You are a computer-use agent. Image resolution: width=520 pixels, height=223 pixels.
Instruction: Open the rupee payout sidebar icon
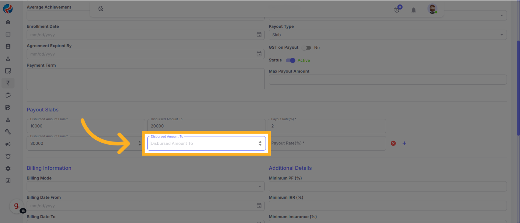coord(8,83)
